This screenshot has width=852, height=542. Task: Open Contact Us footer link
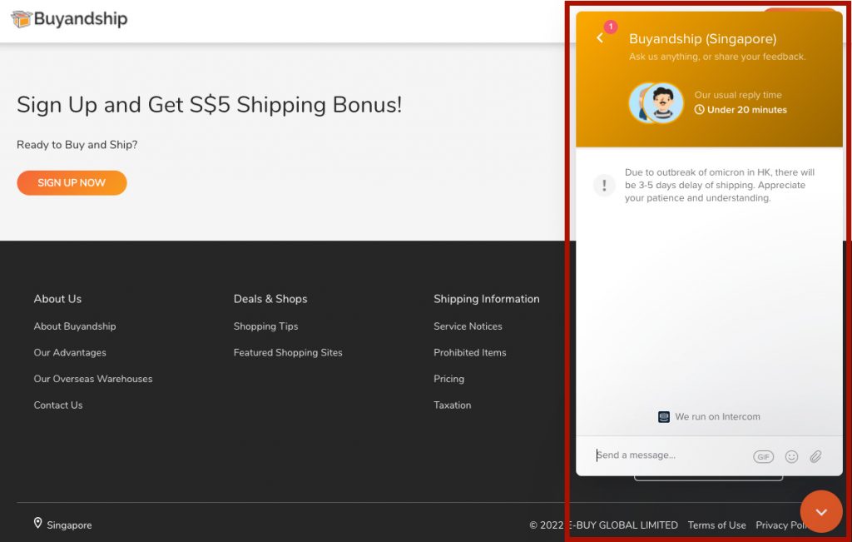click(x=58, y=405)
